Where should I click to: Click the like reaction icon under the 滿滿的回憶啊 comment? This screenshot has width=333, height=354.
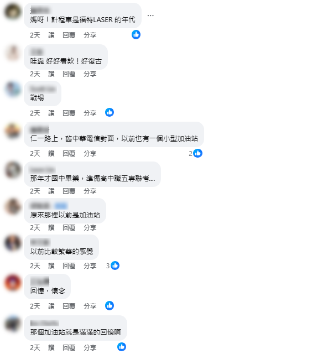(x=122, y=347)
